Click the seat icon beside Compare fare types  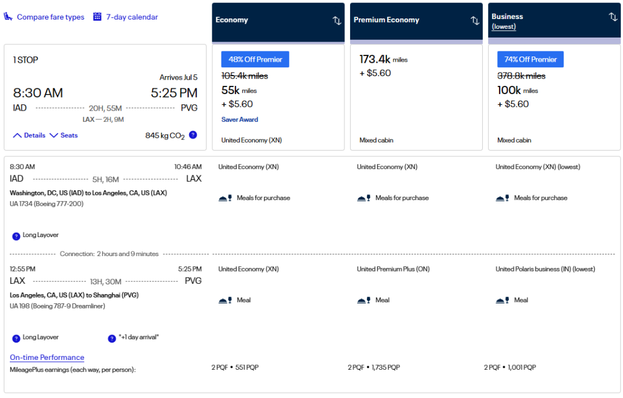pyautogui.click(x=8, y=17)
